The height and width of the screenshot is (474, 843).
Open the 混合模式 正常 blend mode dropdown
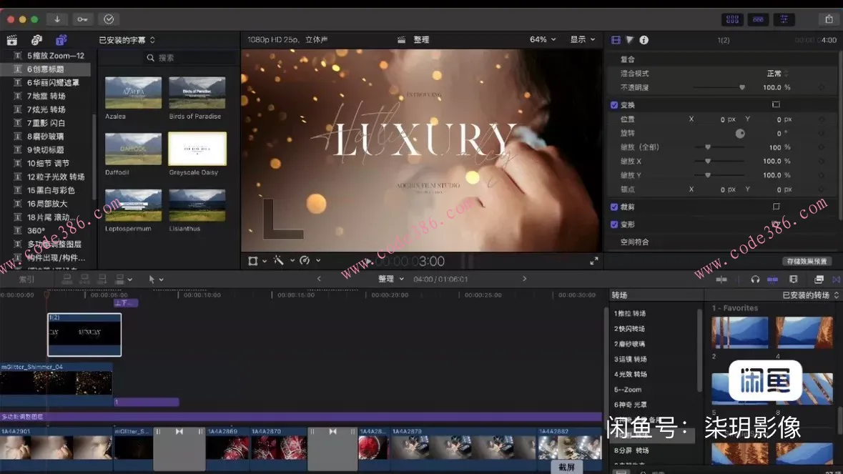click(x=777, y=74)
